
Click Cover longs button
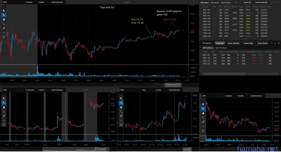248,43
